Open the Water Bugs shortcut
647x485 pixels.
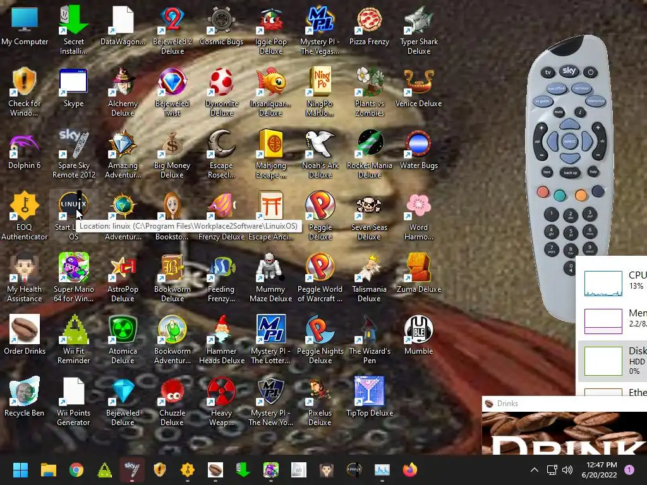[418, 150]
